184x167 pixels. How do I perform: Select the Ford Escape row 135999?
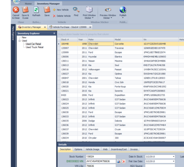click(x=121, y=53)
